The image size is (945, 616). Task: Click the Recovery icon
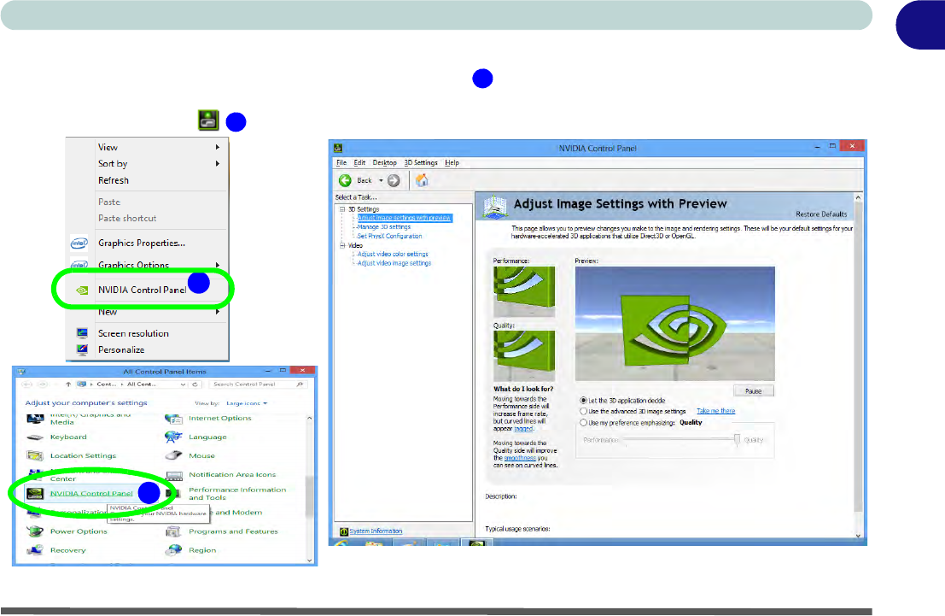pyautogui.click(x=35, y=550)
